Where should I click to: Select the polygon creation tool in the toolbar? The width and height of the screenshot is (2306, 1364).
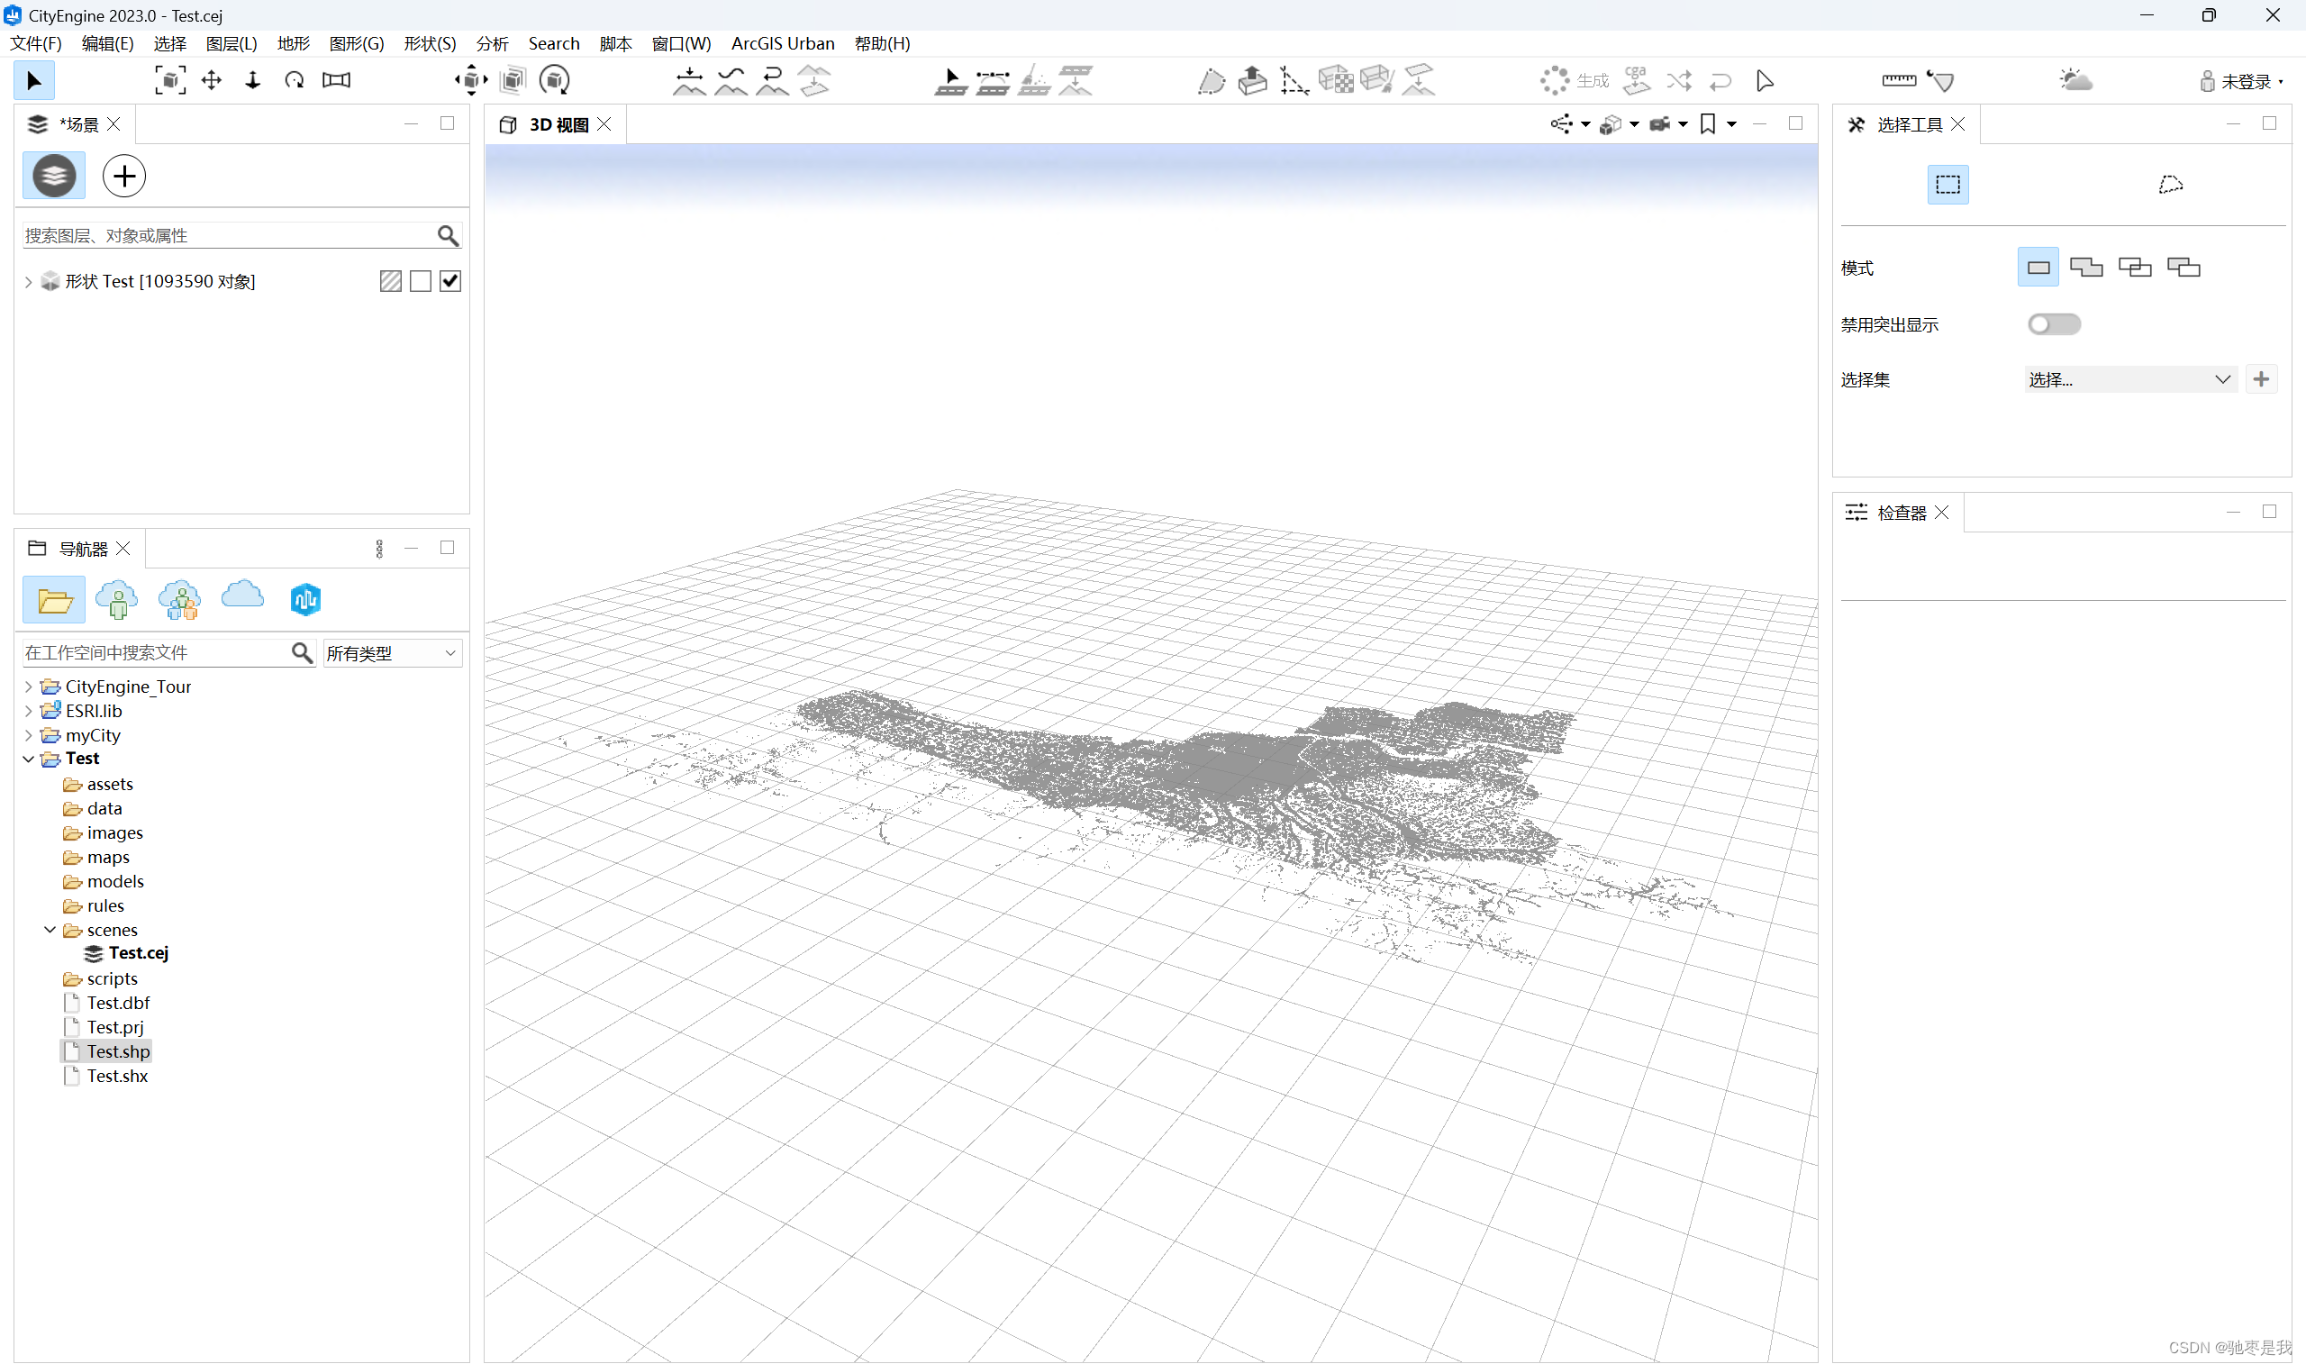click(1212, 80)
